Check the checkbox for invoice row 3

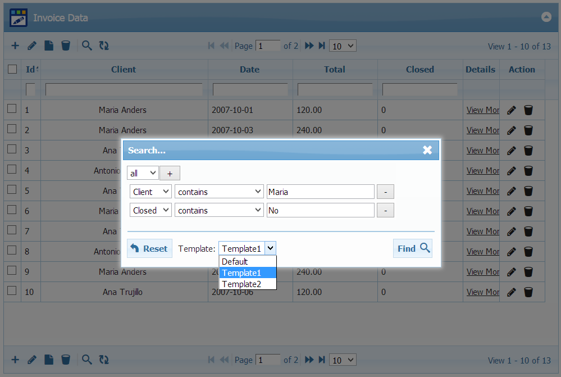pos(12,150)
